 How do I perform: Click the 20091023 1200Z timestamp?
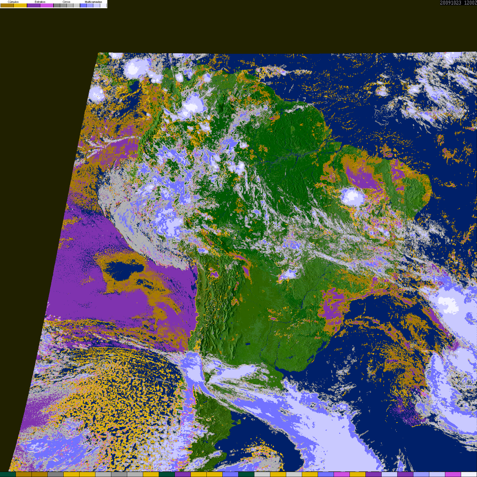click(458, 3)
